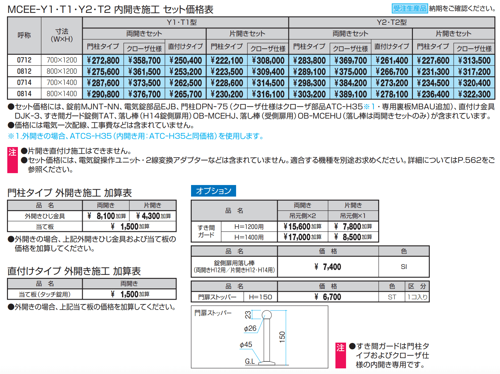Click the ¥283,800 price cell
The width and height of the screenshot is (500, 374).
309,60
